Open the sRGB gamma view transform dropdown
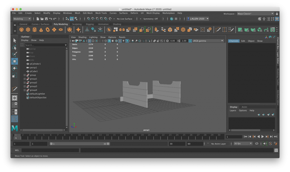This screenshot has height=172, width=290. click(207, 41)
